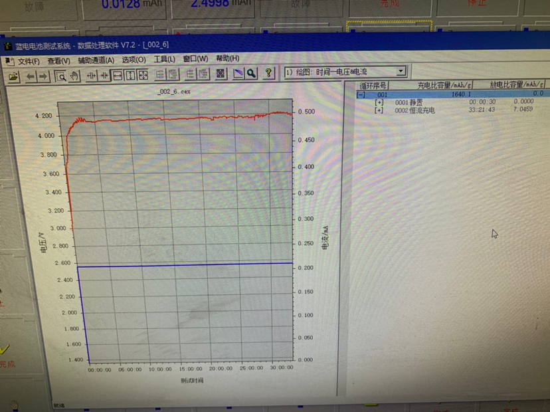Viewport: 550px width, 412px height.
Task: Click the question mark help icon
Action: point(269,73)
